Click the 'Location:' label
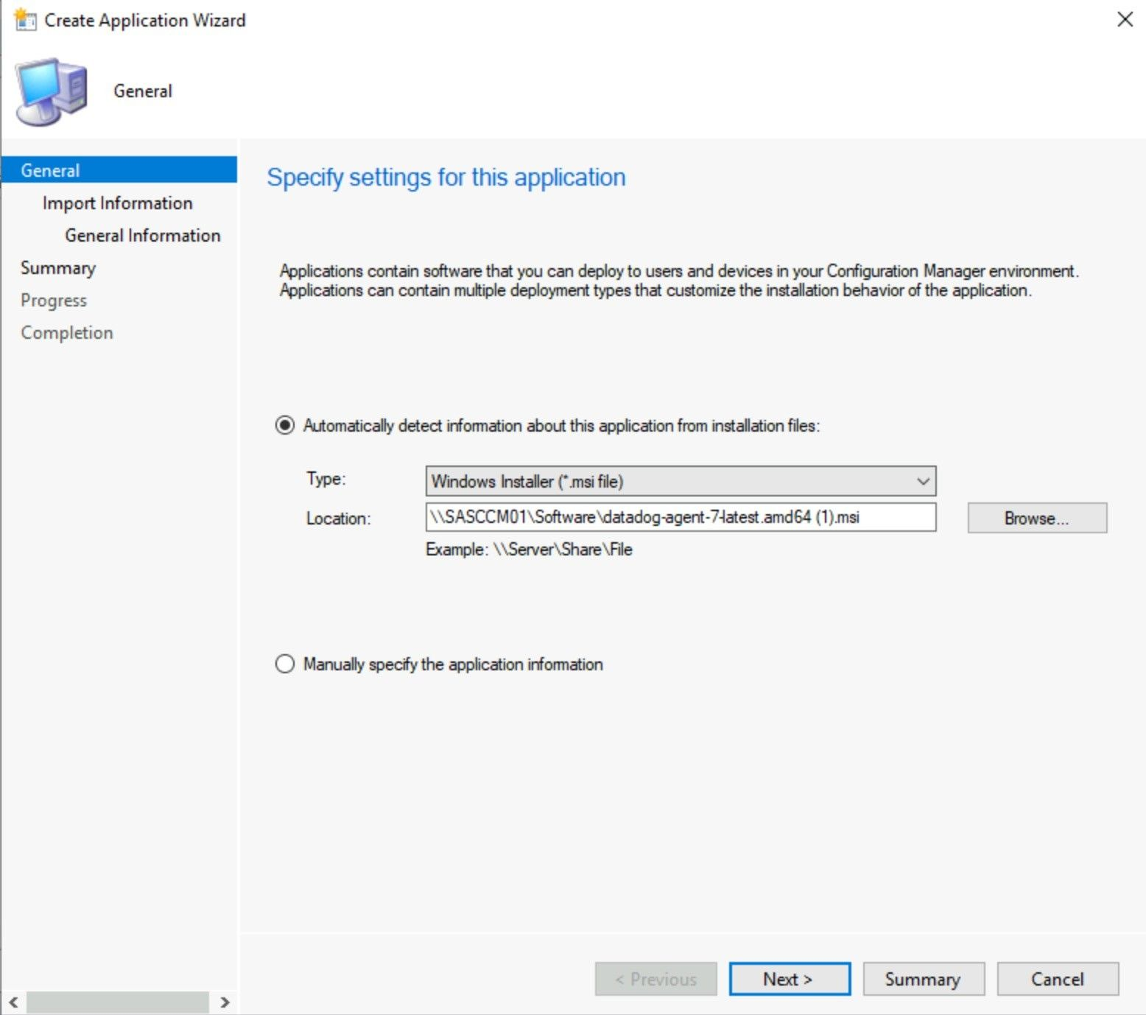Image resolution: width=1146 pixels, height=1015 pixels. coord(339,519)
